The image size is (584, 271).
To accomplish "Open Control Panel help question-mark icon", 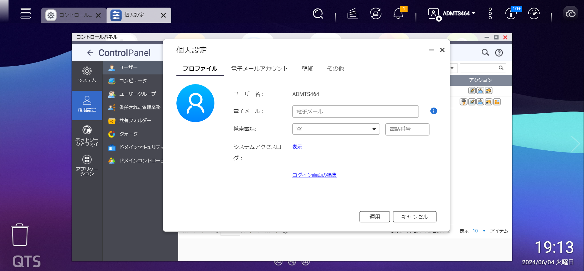I will point(499,53).
